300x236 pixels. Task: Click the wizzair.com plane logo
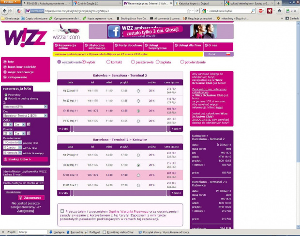click(x=66, y=31)
